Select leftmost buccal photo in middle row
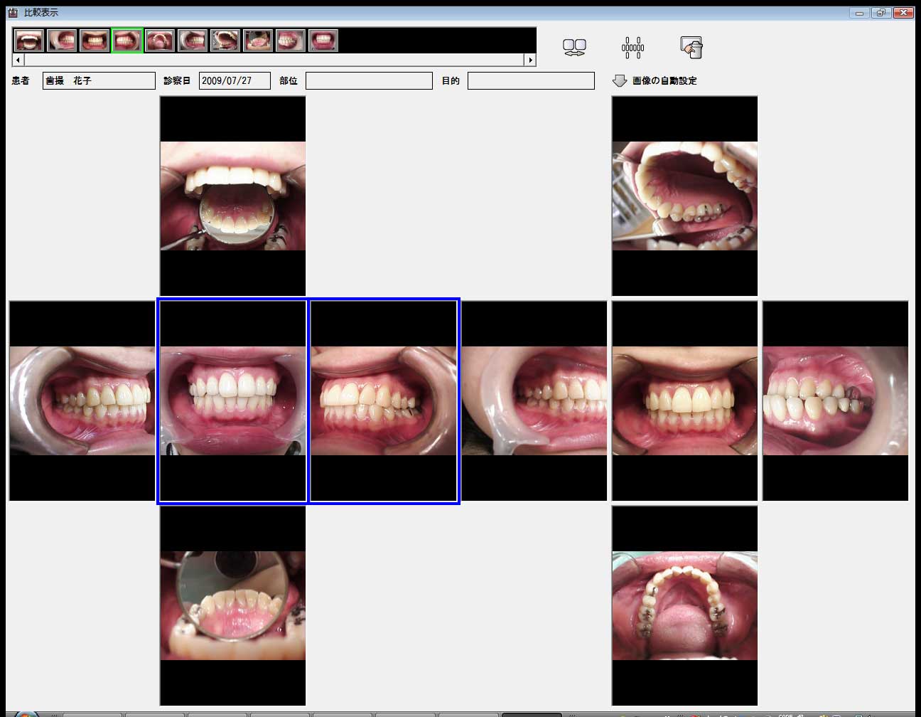Image resolution: width=921 pixels, height=717 pixels. 82,401
